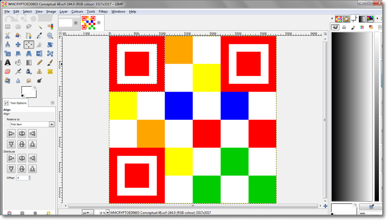Screen dimensions: 388x221
Task: Select the Text tool
Action: (8, 63)
